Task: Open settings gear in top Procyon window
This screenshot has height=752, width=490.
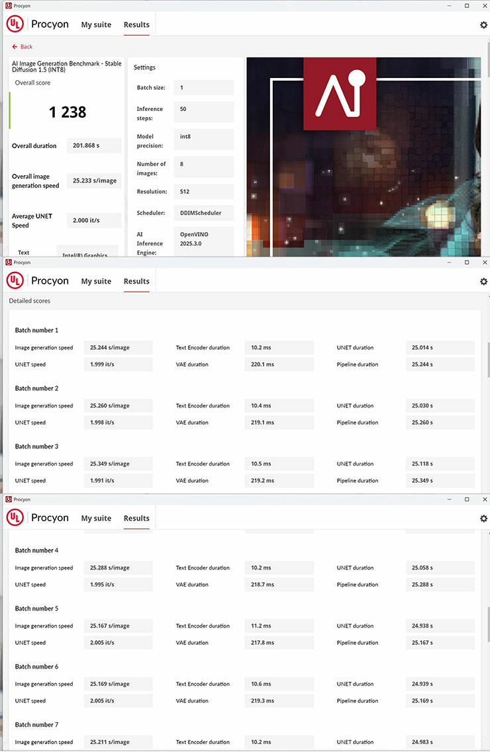Action: click(x=483, y=25)
